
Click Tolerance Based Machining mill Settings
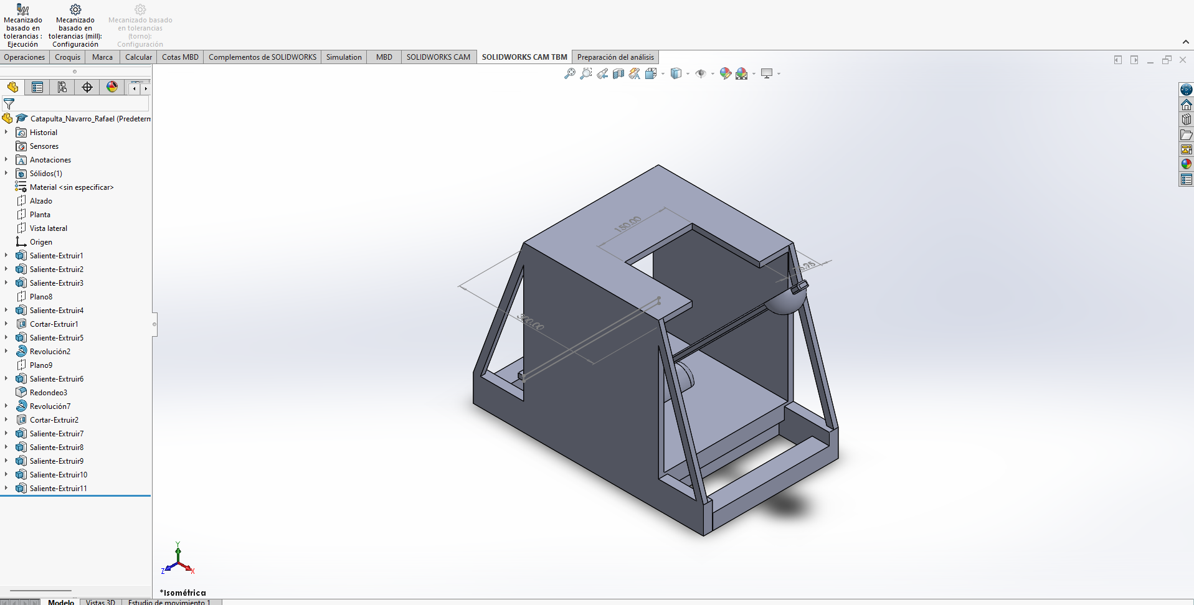[75, 26]
